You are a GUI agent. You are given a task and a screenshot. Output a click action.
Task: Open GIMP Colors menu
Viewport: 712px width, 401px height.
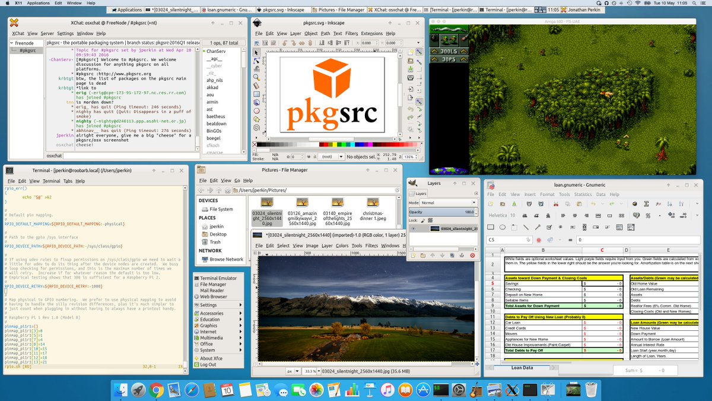(342, 245)
